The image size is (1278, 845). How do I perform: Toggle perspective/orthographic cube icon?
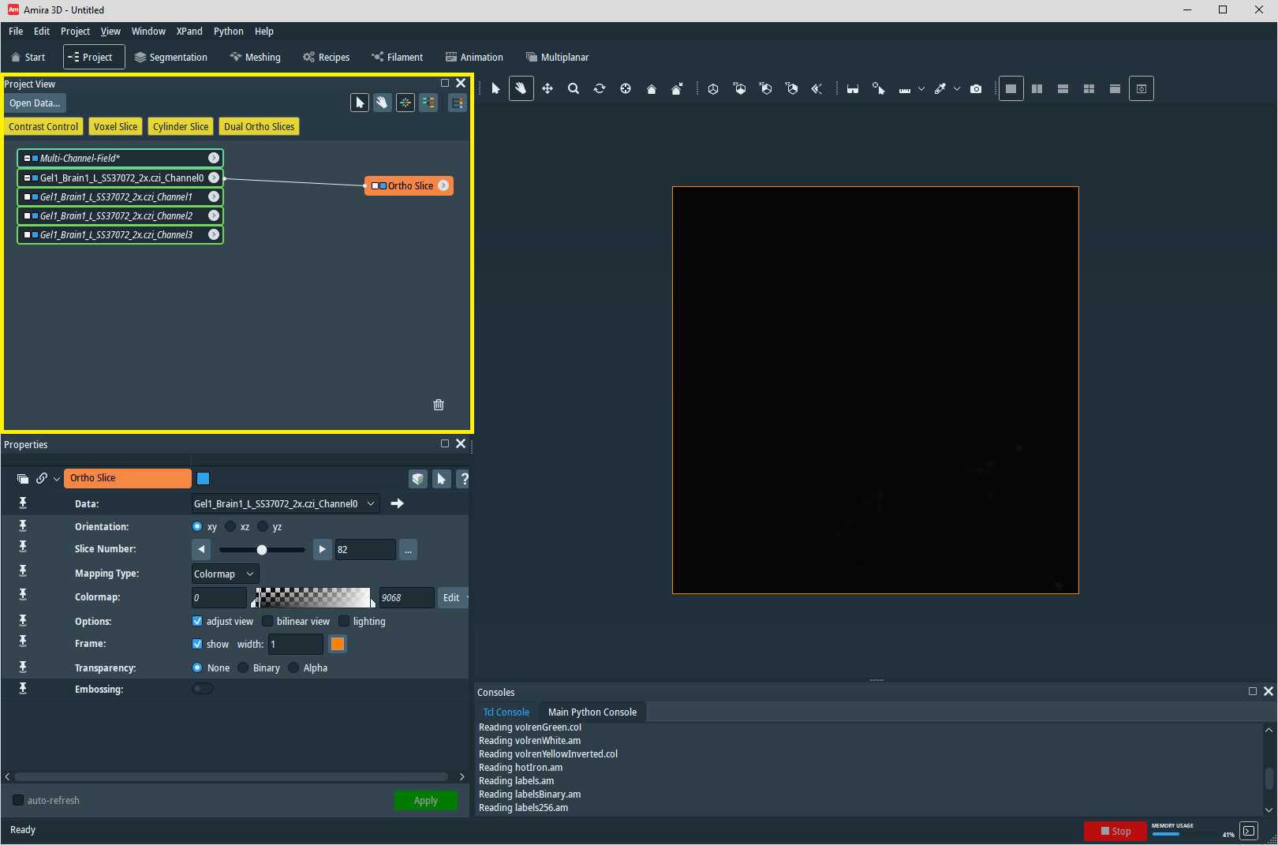(713, 89)
